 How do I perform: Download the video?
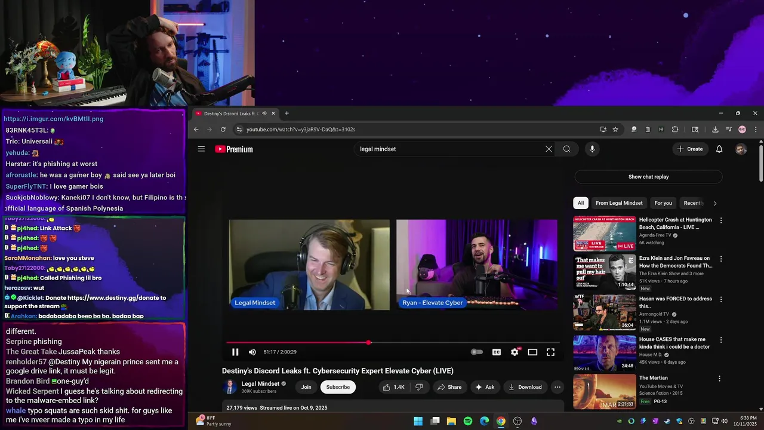pos(525,387)
